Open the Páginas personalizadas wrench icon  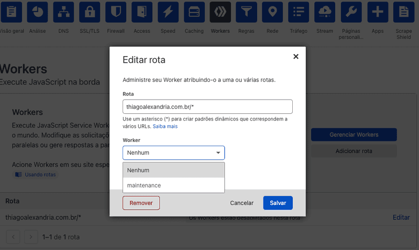(x=351, y=12)
